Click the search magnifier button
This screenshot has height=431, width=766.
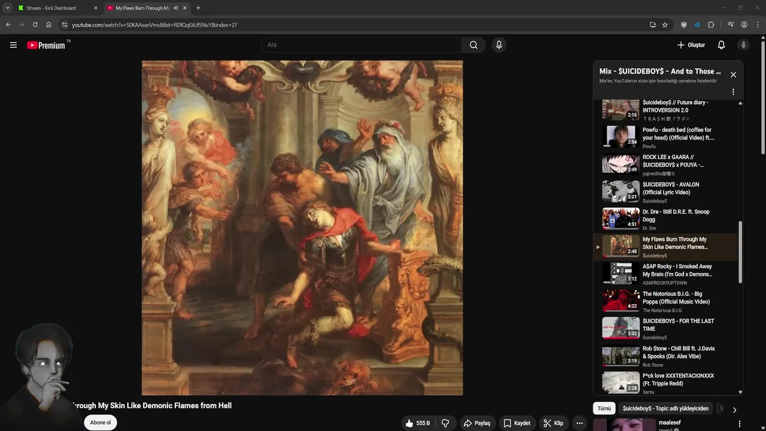(473, 45)
